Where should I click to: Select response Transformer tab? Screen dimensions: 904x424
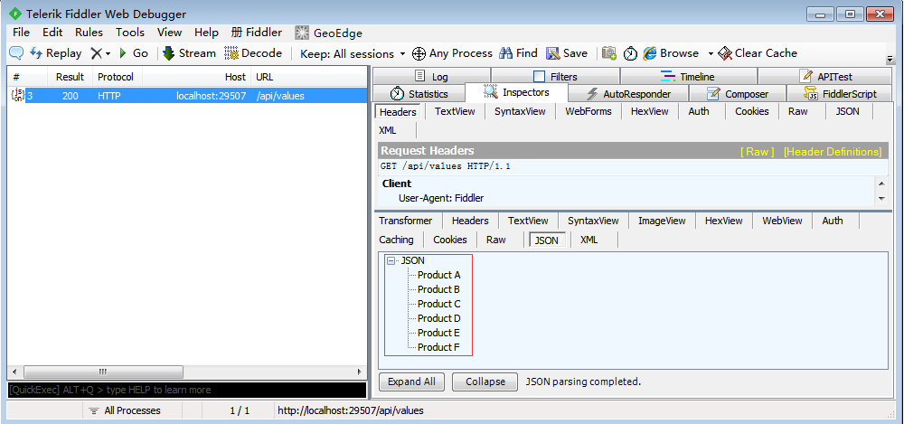point(406,221)
